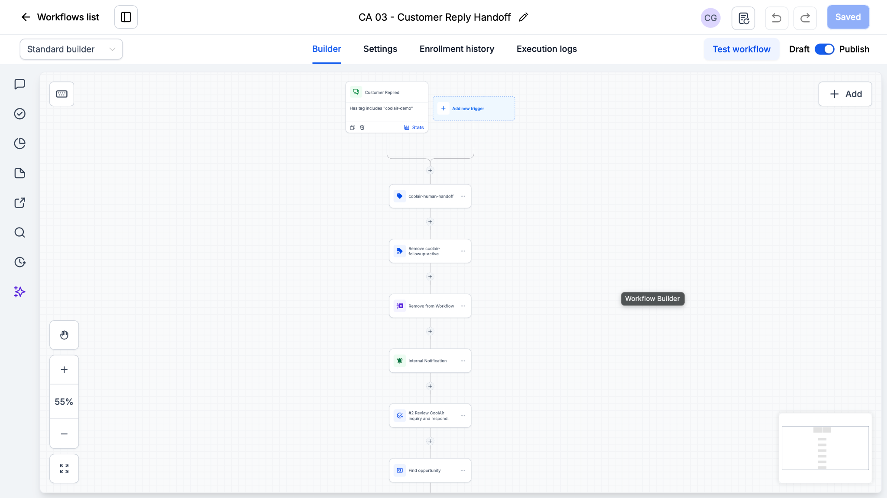Image resolution: width=887 pixels, height=498 pixels.
Task: Zoom in with the plus button
Action: (x=64, y=370)
